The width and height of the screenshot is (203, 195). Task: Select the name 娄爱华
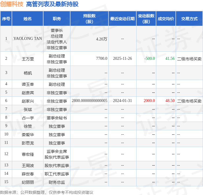point(28,135)
